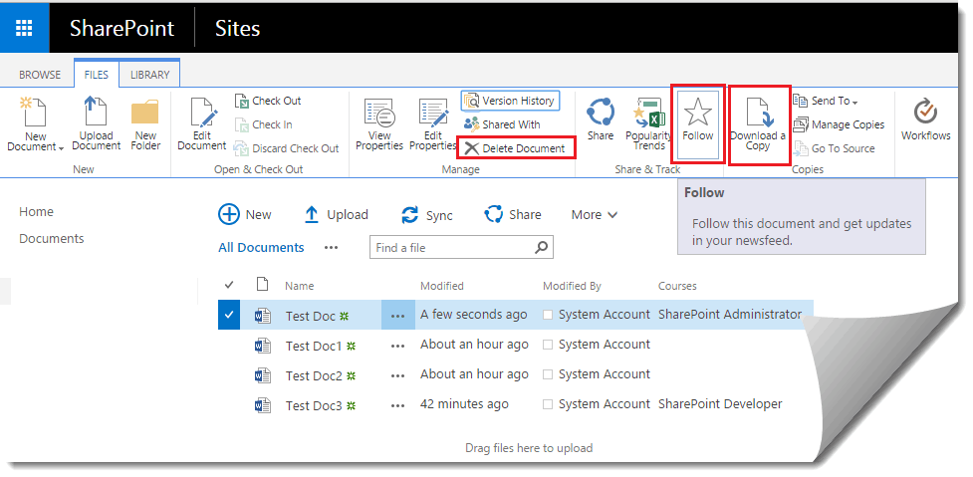Open the Test Doc3 file name

pos(314,405)
